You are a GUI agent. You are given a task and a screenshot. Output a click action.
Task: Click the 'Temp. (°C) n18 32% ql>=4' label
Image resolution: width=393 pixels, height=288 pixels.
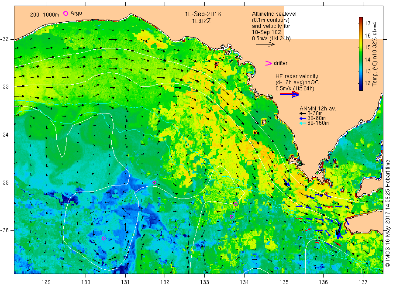[375, 54]
